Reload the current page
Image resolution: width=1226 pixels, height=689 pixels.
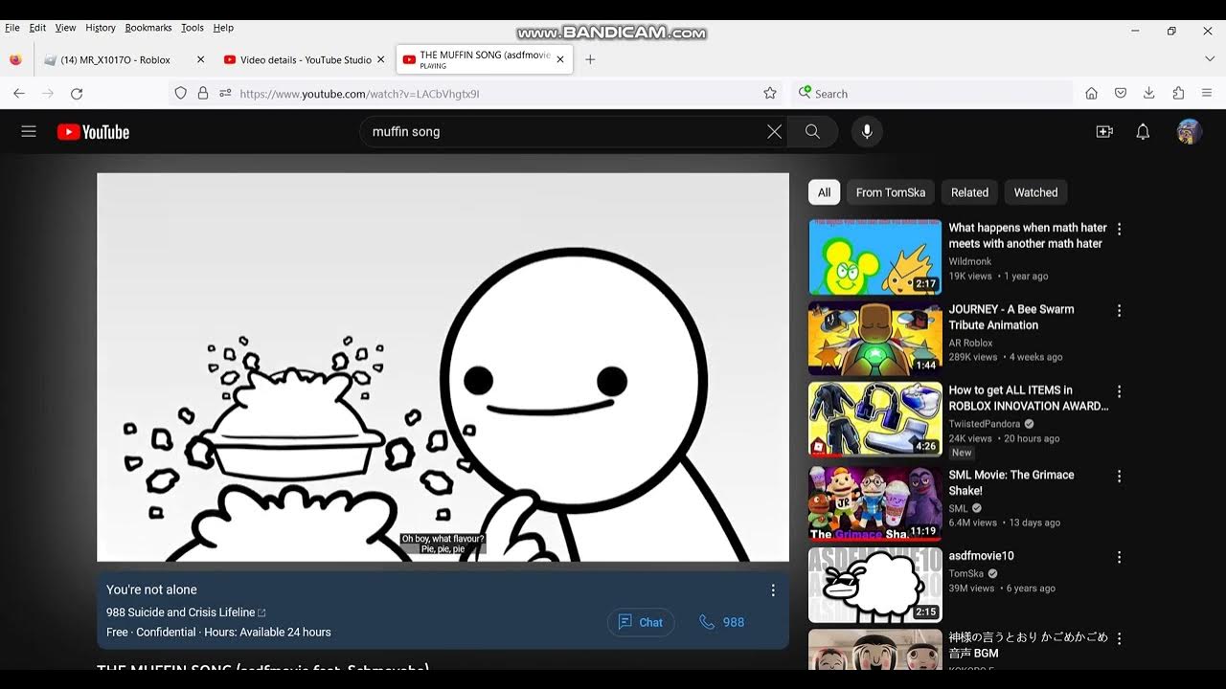point(77,94)
